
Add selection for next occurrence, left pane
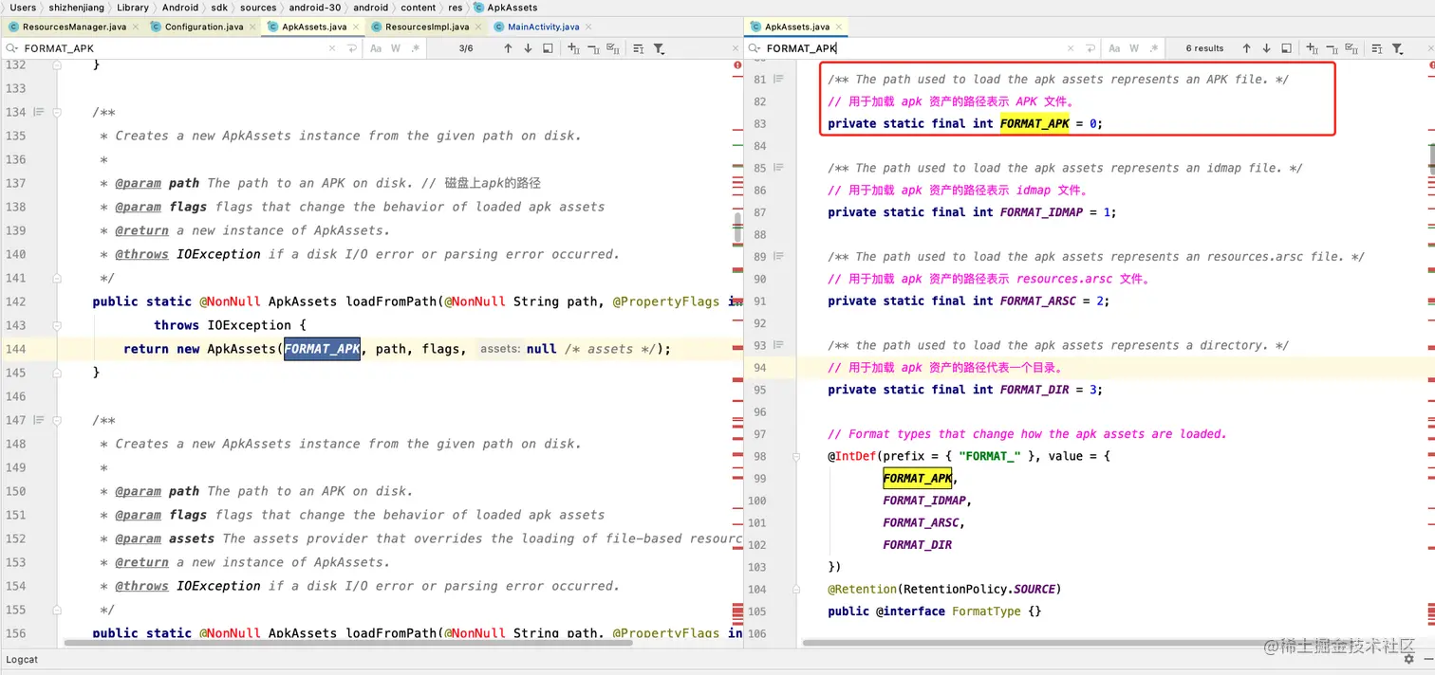click(x=573, y=48)
